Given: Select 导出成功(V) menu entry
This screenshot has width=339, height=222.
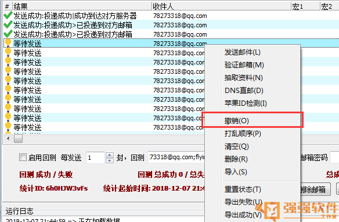Looking at the screenshot, I should 243,215.
